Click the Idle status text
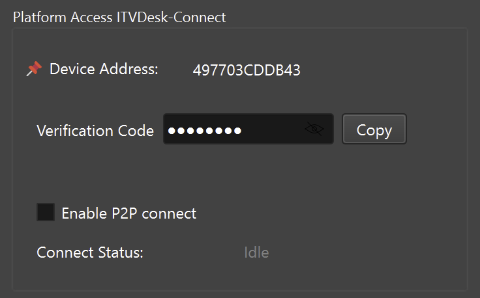480x298 pixels. click(x=256, y=252)
